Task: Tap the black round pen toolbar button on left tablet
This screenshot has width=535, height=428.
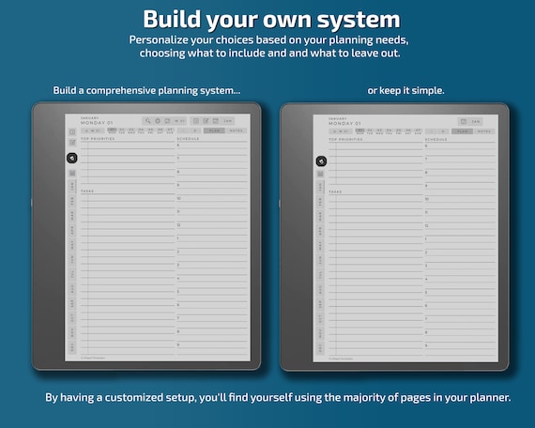Action: coord(72,158)
